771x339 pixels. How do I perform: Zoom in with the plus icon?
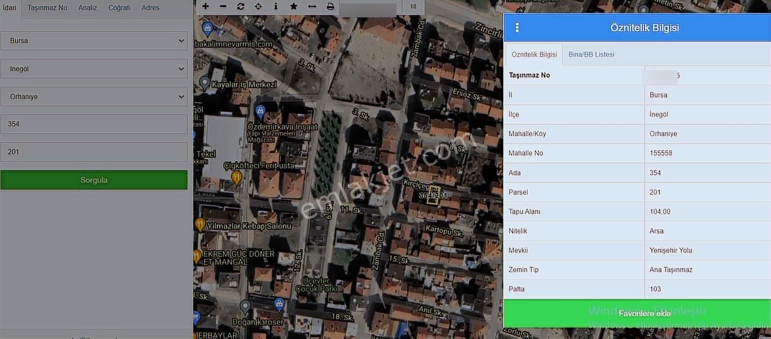point(205,7)
